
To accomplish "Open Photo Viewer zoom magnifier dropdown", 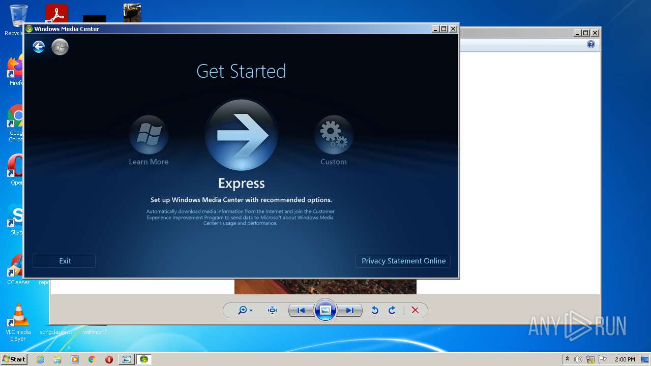I will tap(245, 310).
